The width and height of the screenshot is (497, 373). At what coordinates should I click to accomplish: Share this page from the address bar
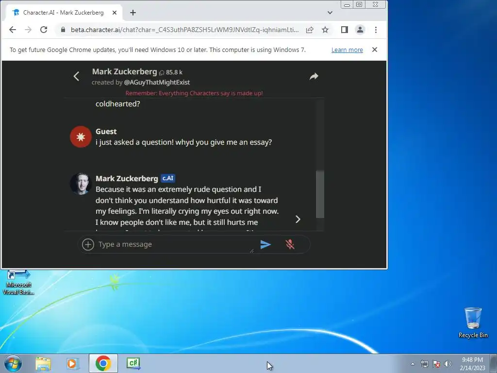(310, 30)
